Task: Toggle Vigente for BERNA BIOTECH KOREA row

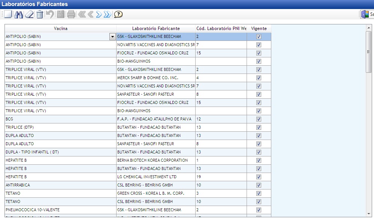Action: click(x=259, y=161)
